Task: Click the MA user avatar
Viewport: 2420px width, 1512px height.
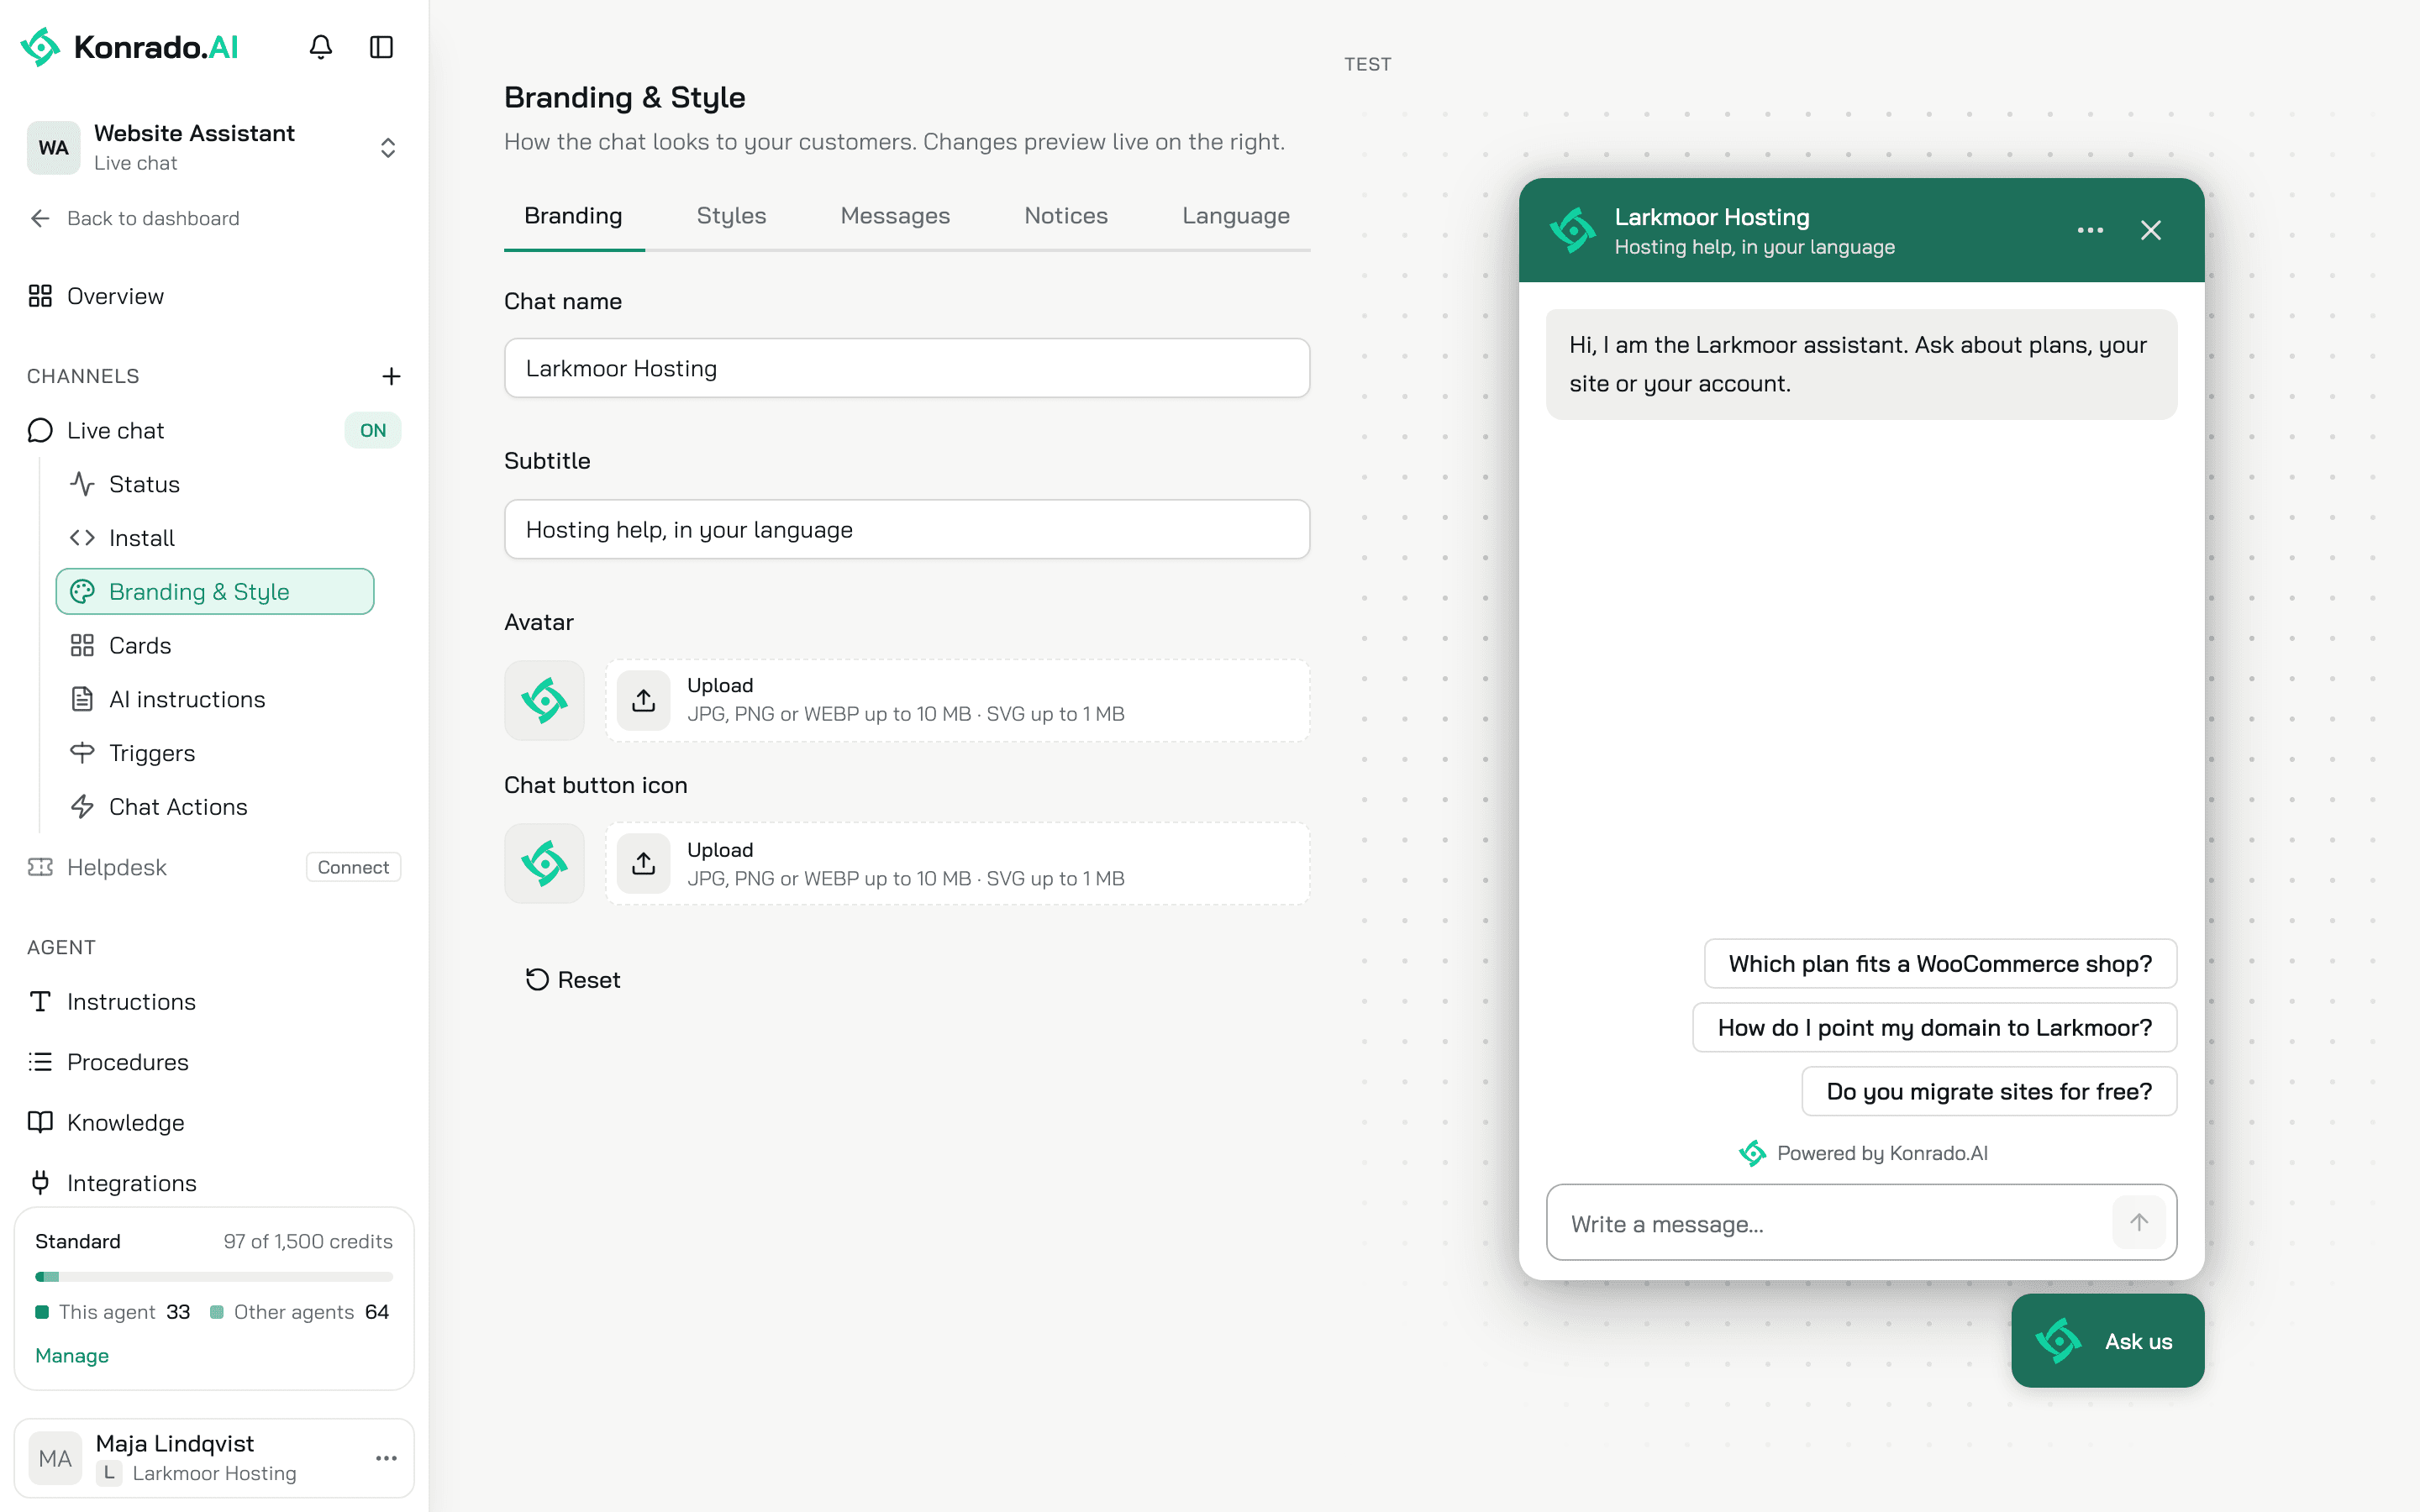Action: pos(55,1458)
